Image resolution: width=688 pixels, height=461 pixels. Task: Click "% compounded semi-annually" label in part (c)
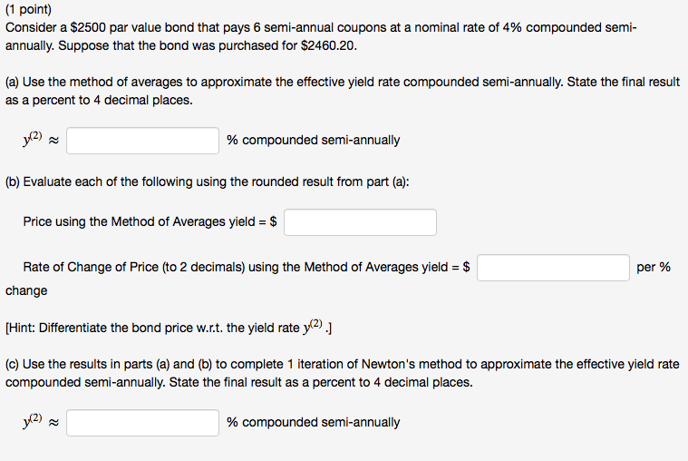(x=313, y=423)
